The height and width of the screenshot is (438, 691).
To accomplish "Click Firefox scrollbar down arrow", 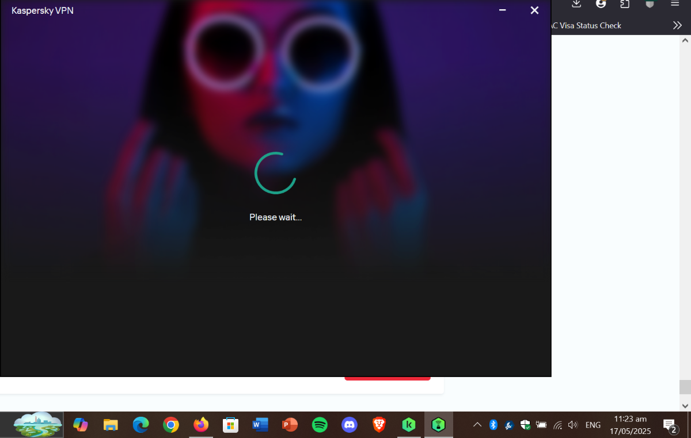I will coord(685,406).
